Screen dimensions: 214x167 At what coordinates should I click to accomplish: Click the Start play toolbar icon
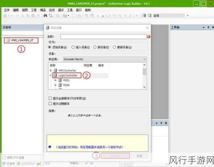[x=98, y=16]
